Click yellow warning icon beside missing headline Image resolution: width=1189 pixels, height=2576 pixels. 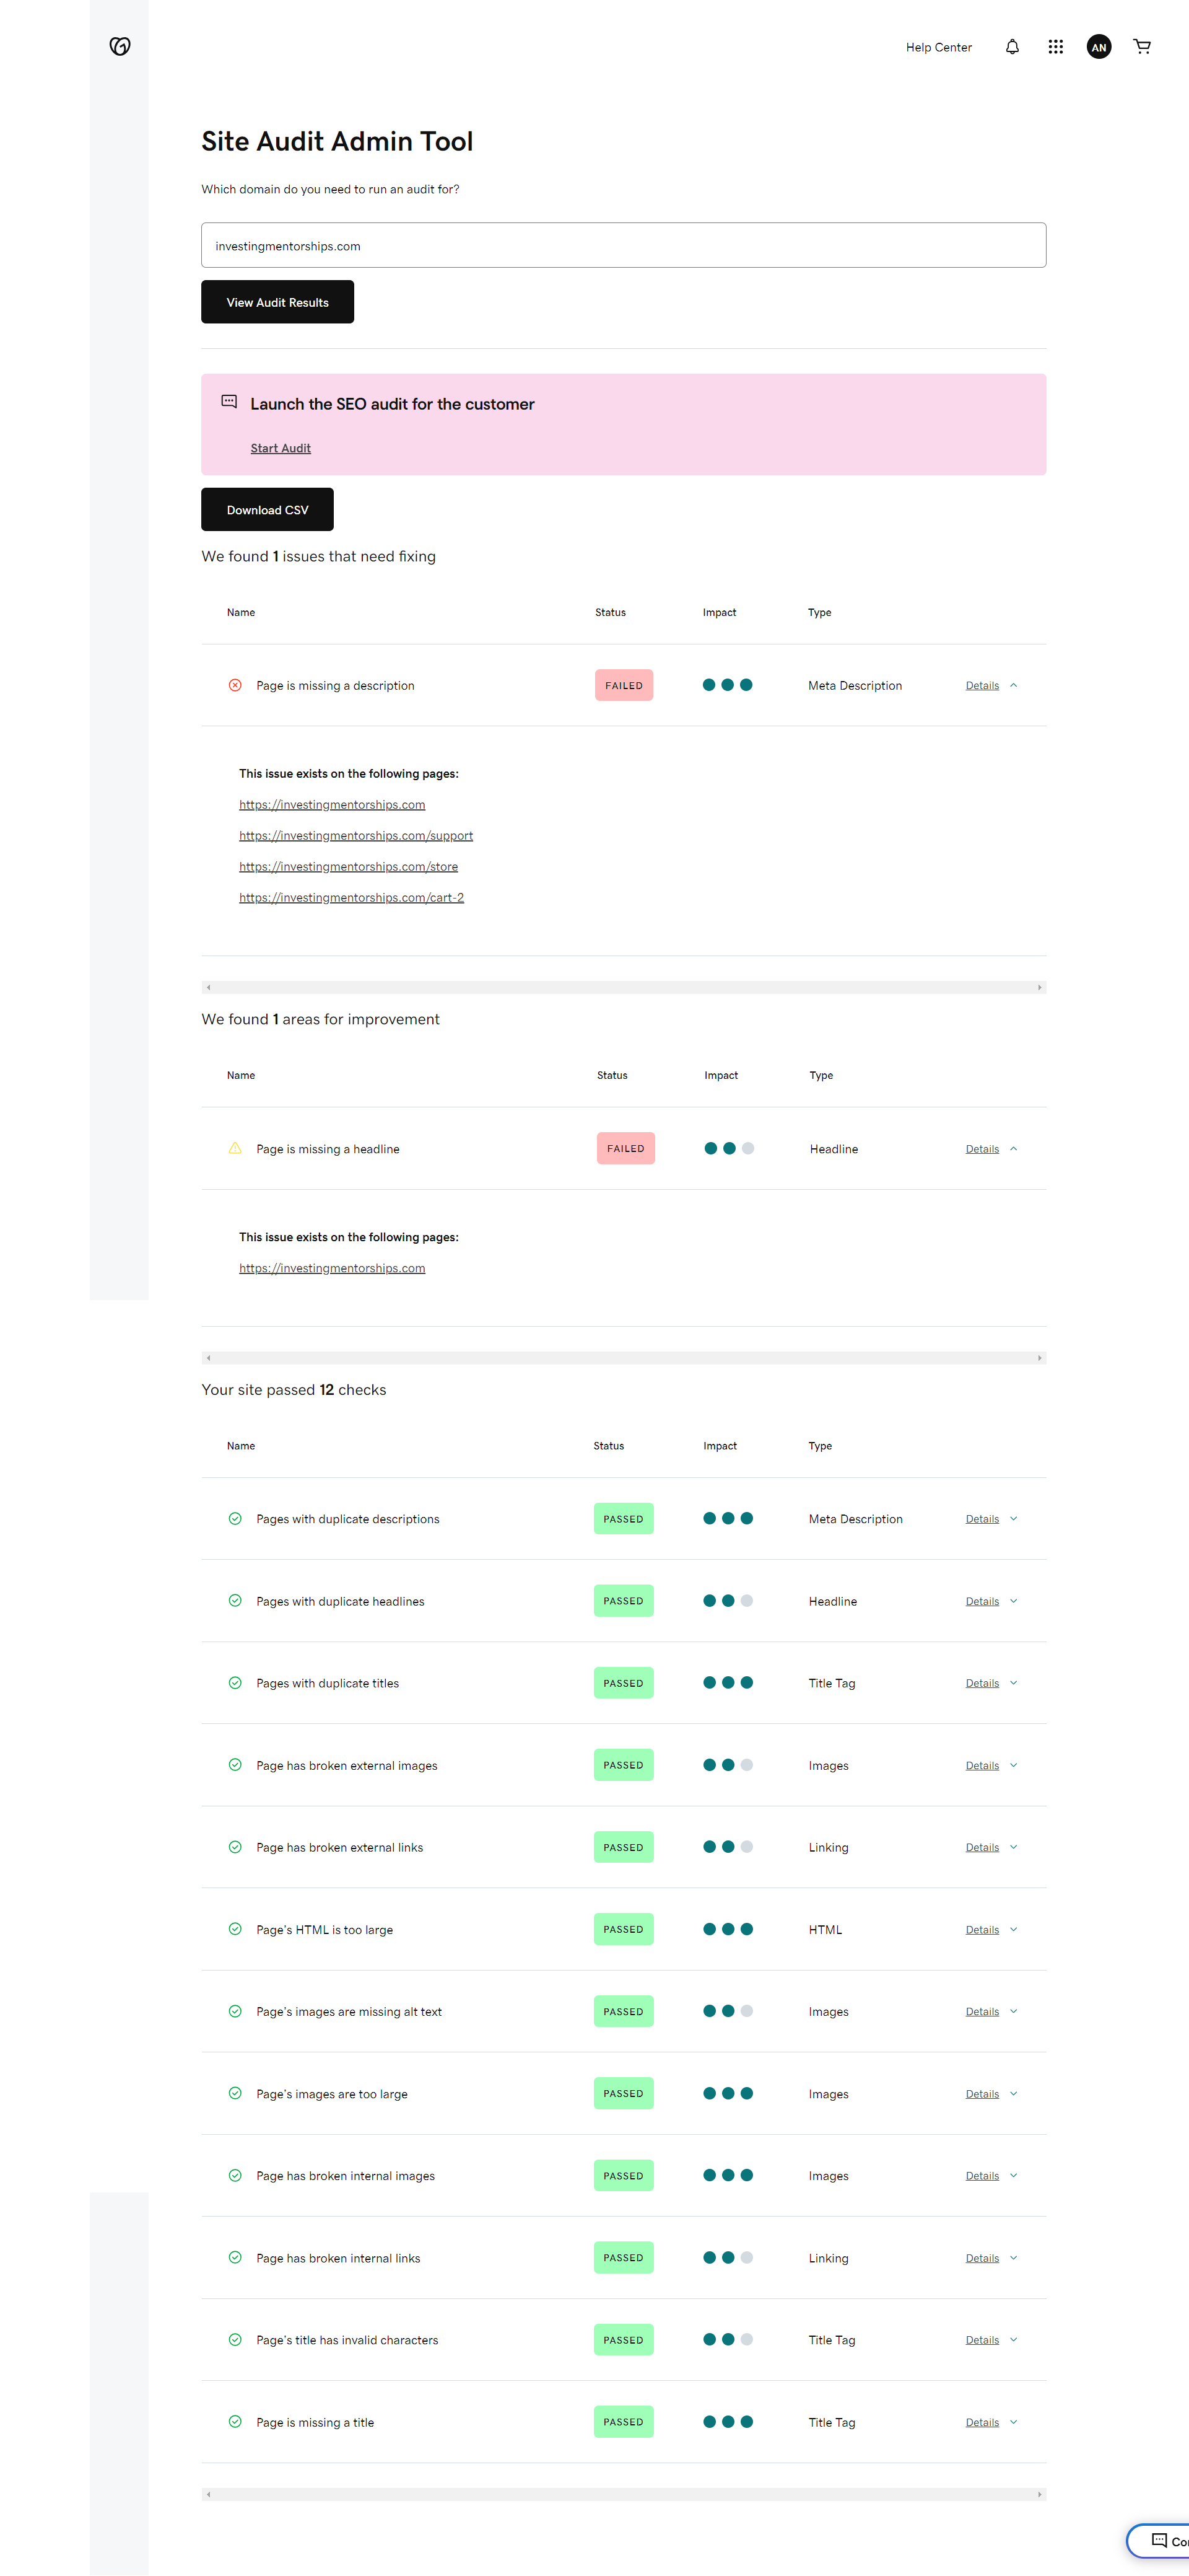pos(235,1149)
